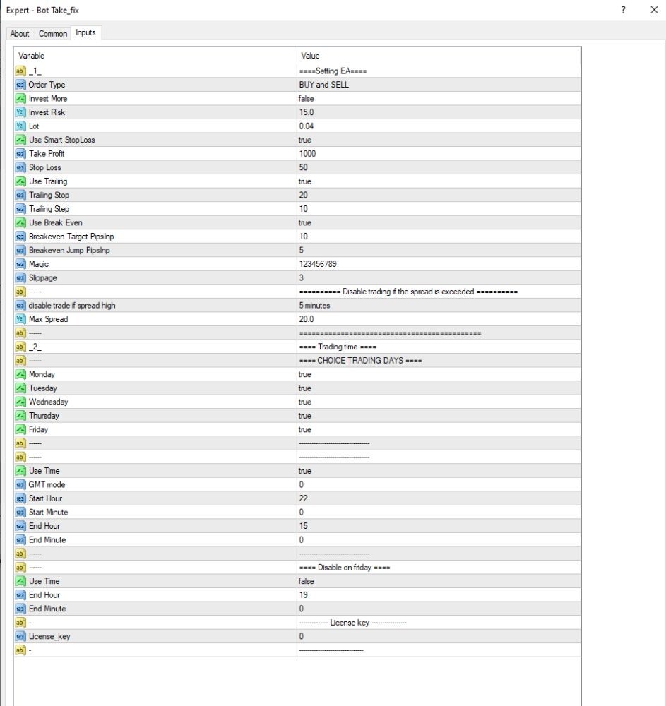
Task: Click the integer icon beside License_key
Action: [20, 636]
